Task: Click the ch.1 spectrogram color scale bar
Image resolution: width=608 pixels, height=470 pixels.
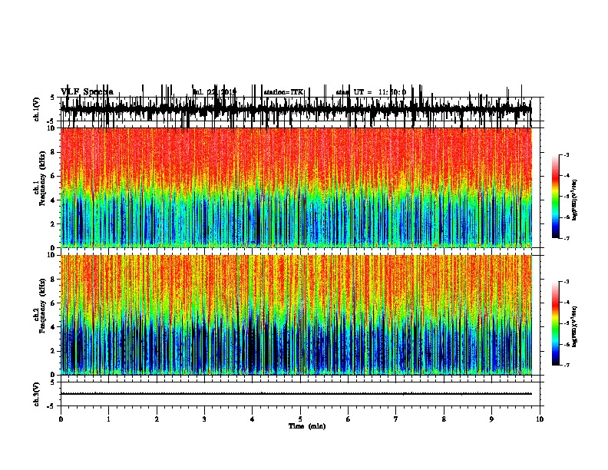Action: click(556, 197)
